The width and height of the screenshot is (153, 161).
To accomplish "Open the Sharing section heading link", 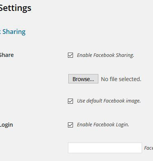I will click(x=13, y=32).
